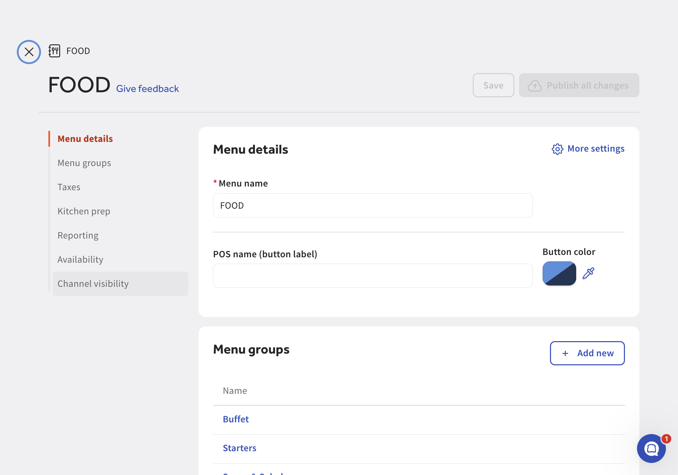Click the FOOD breadcrumb text
The height and width of the screenshot is (475, 678).
[78, 51]
